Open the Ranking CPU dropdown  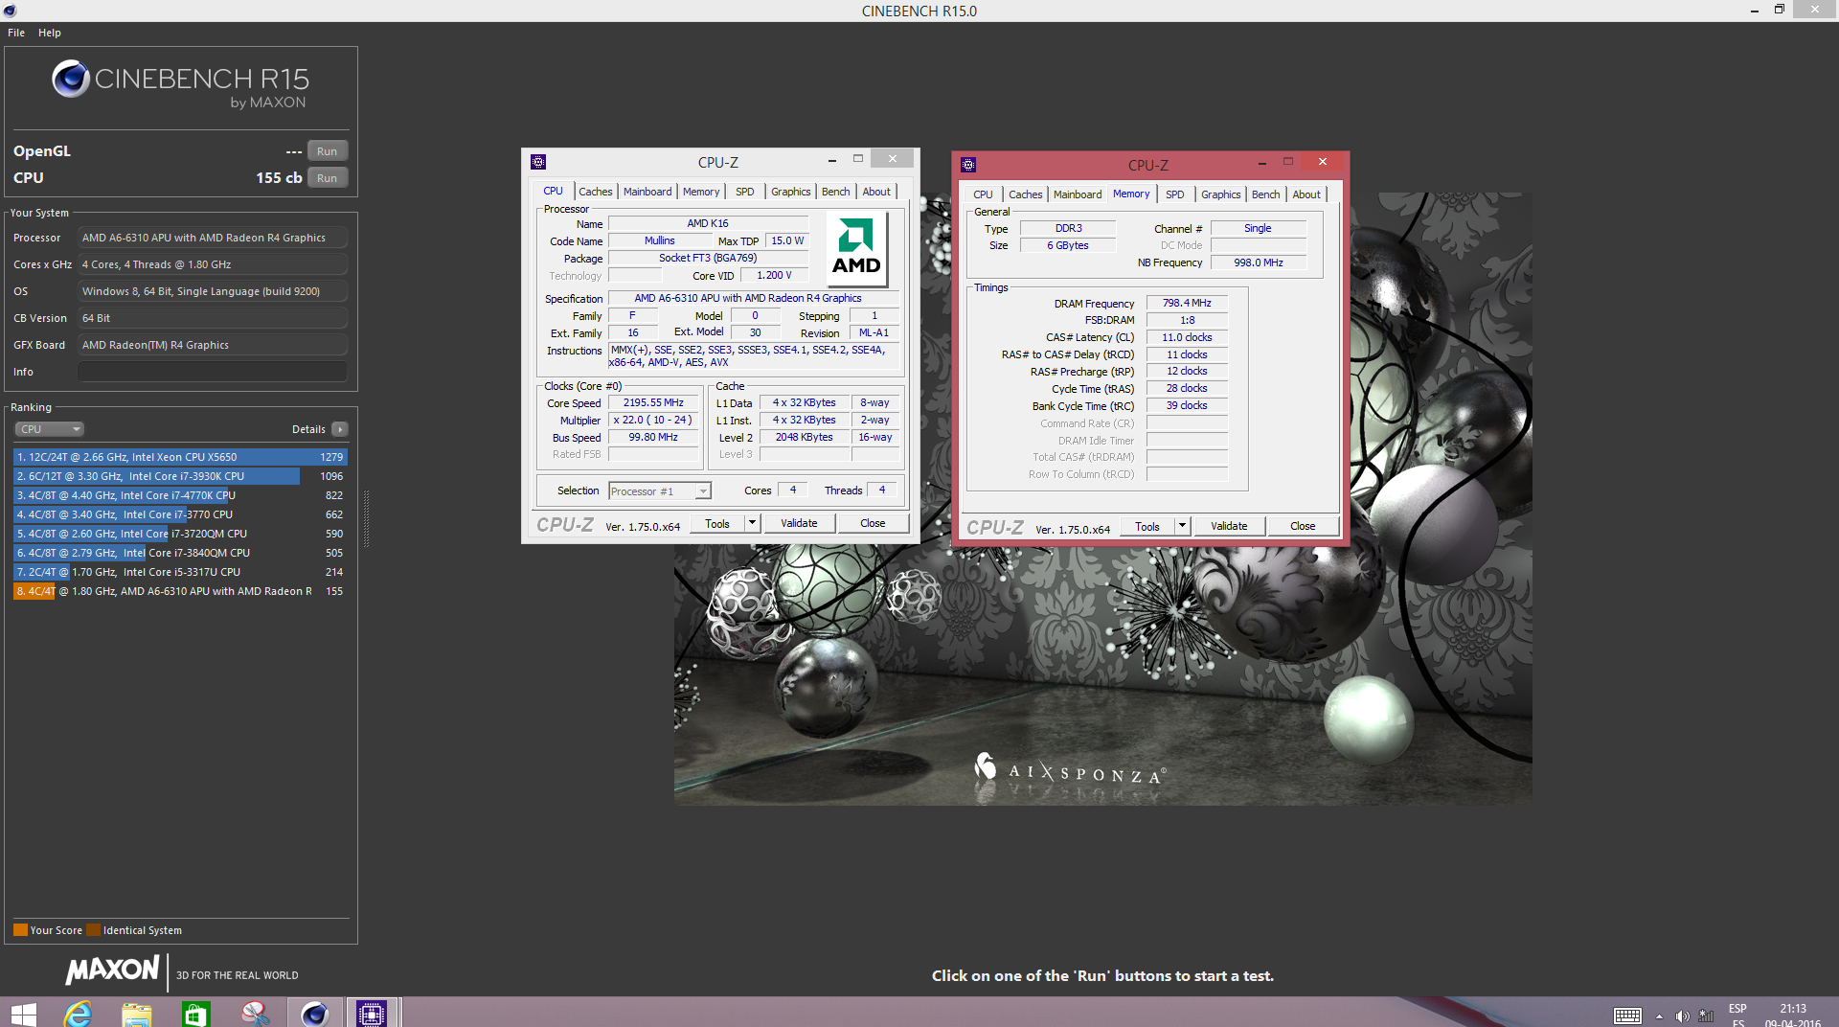tap(50, 429)
